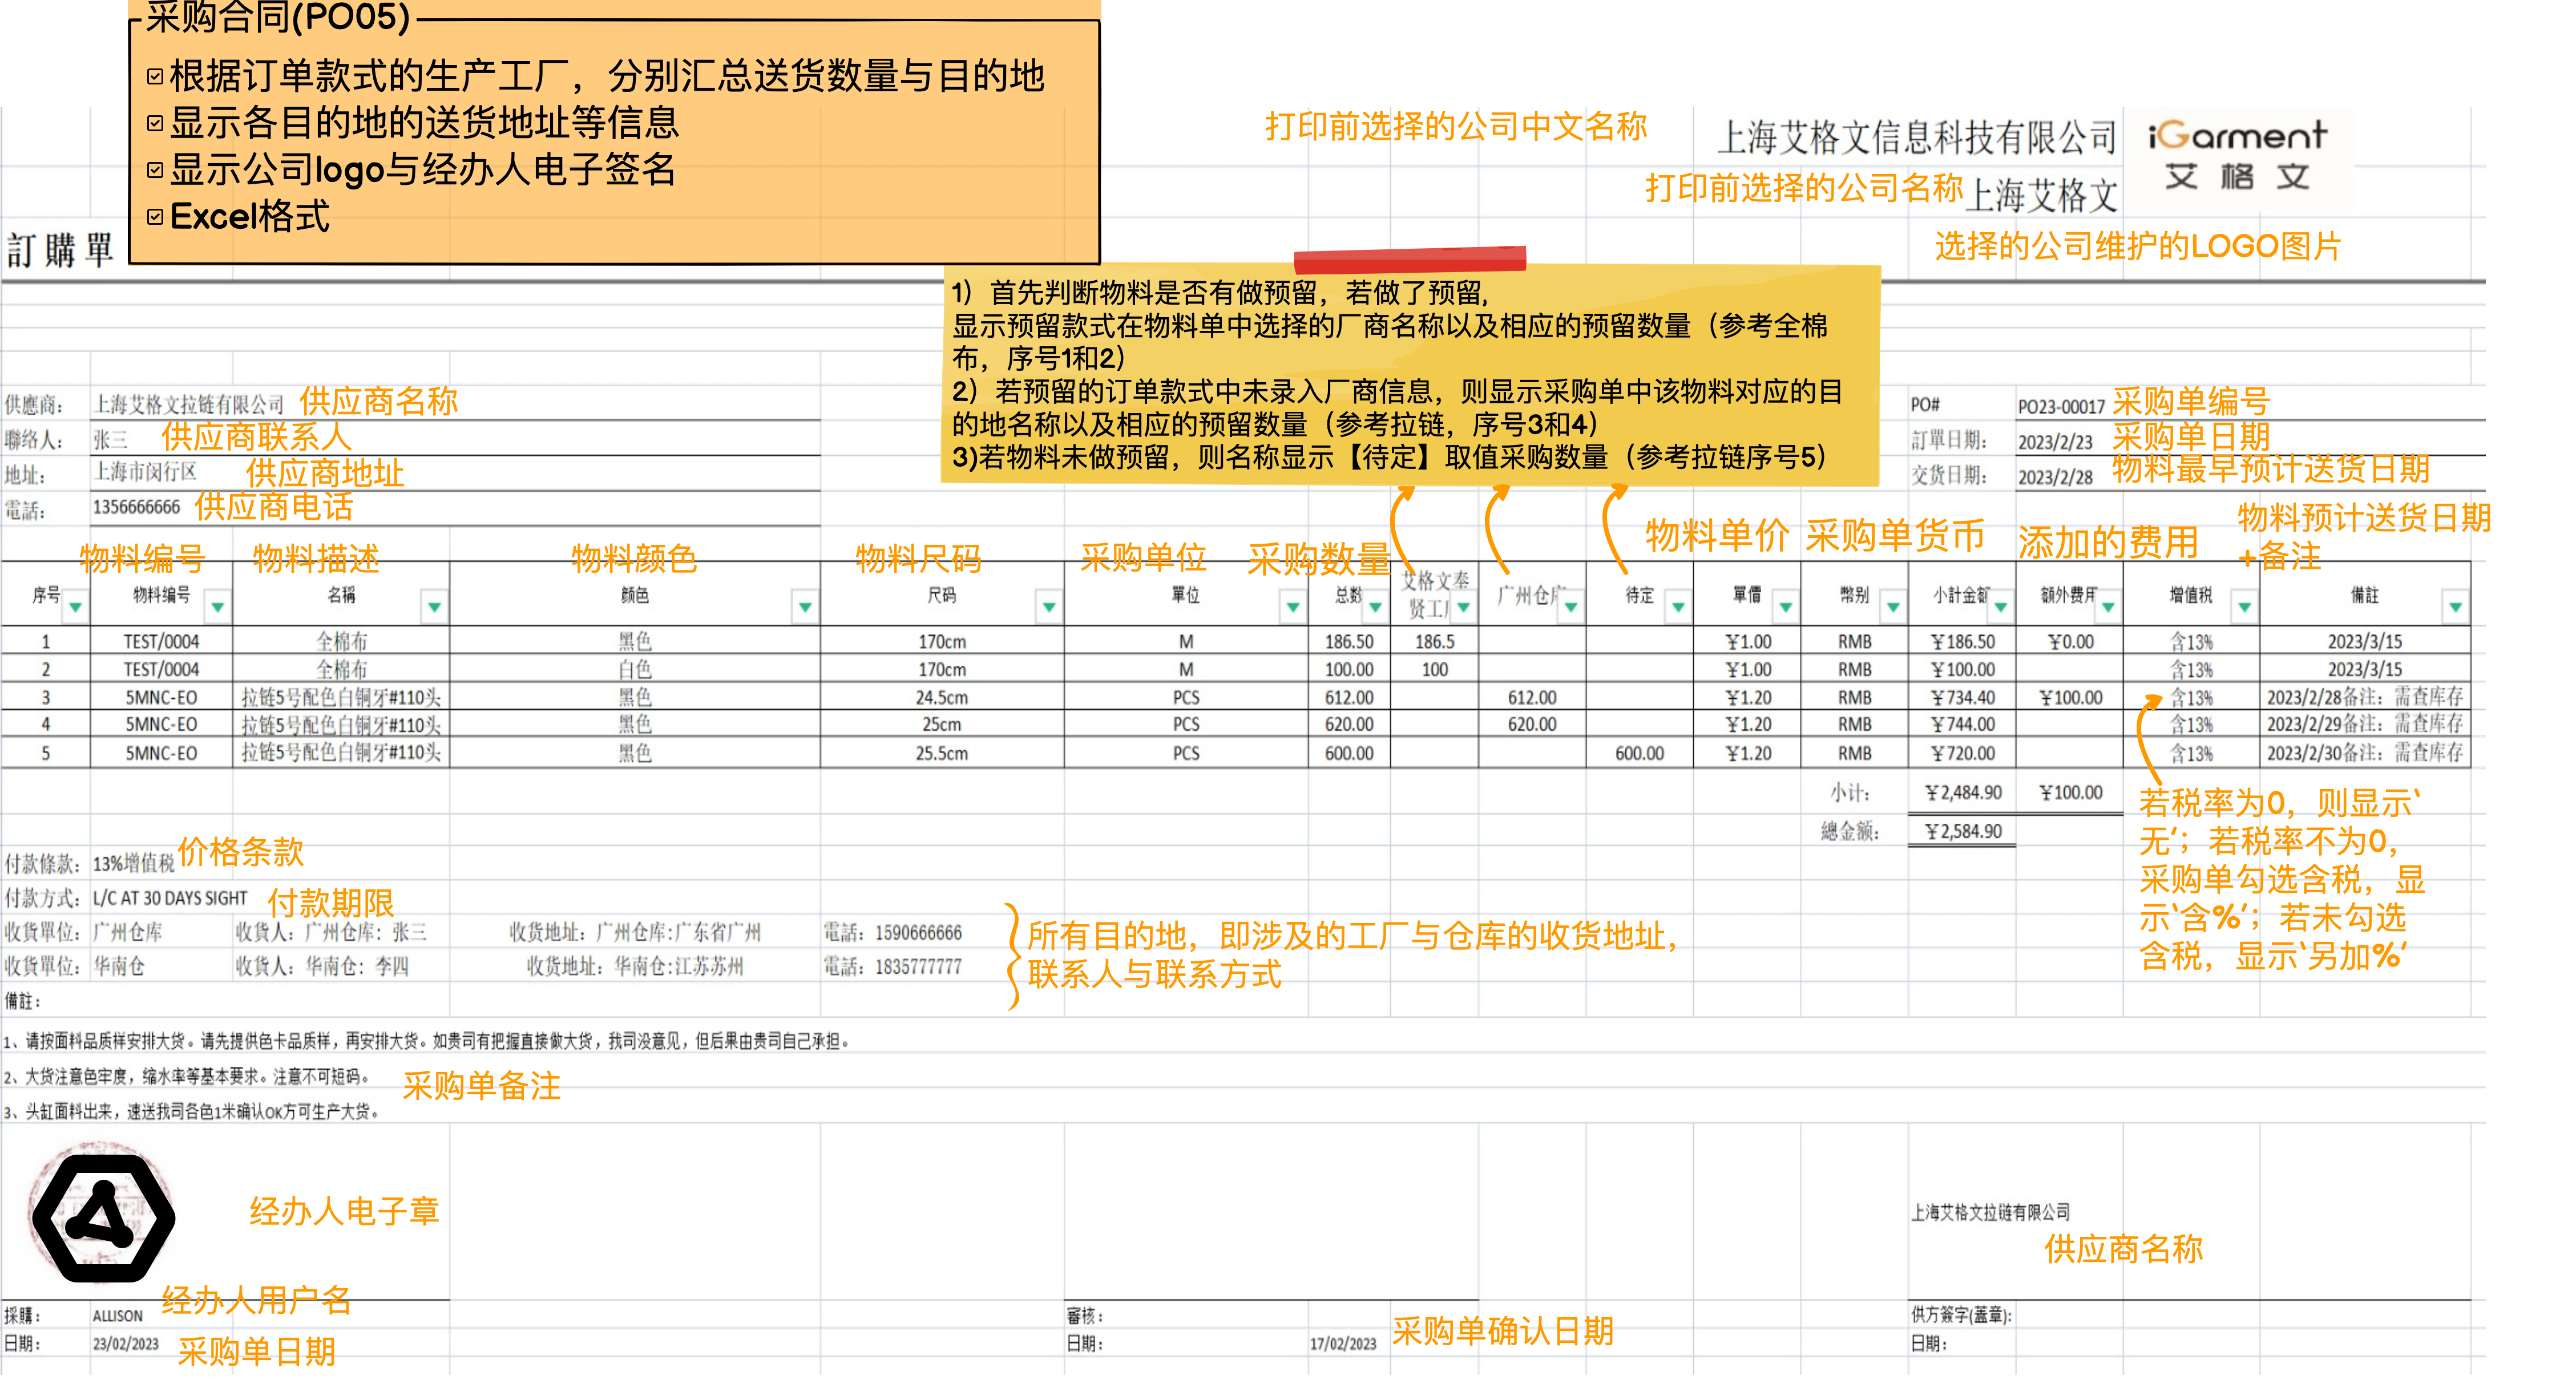
Task: Open the 額外費用 column filter arrow
Action: coord(2108,607)
